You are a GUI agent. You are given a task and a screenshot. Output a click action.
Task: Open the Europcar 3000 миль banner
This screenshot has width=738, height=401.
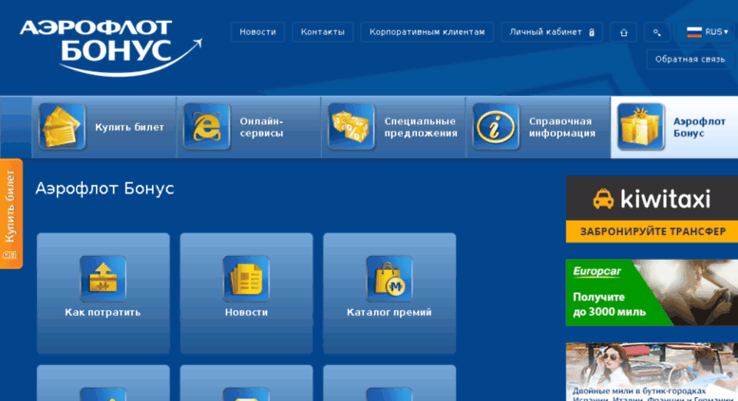[x=652, y=292]
